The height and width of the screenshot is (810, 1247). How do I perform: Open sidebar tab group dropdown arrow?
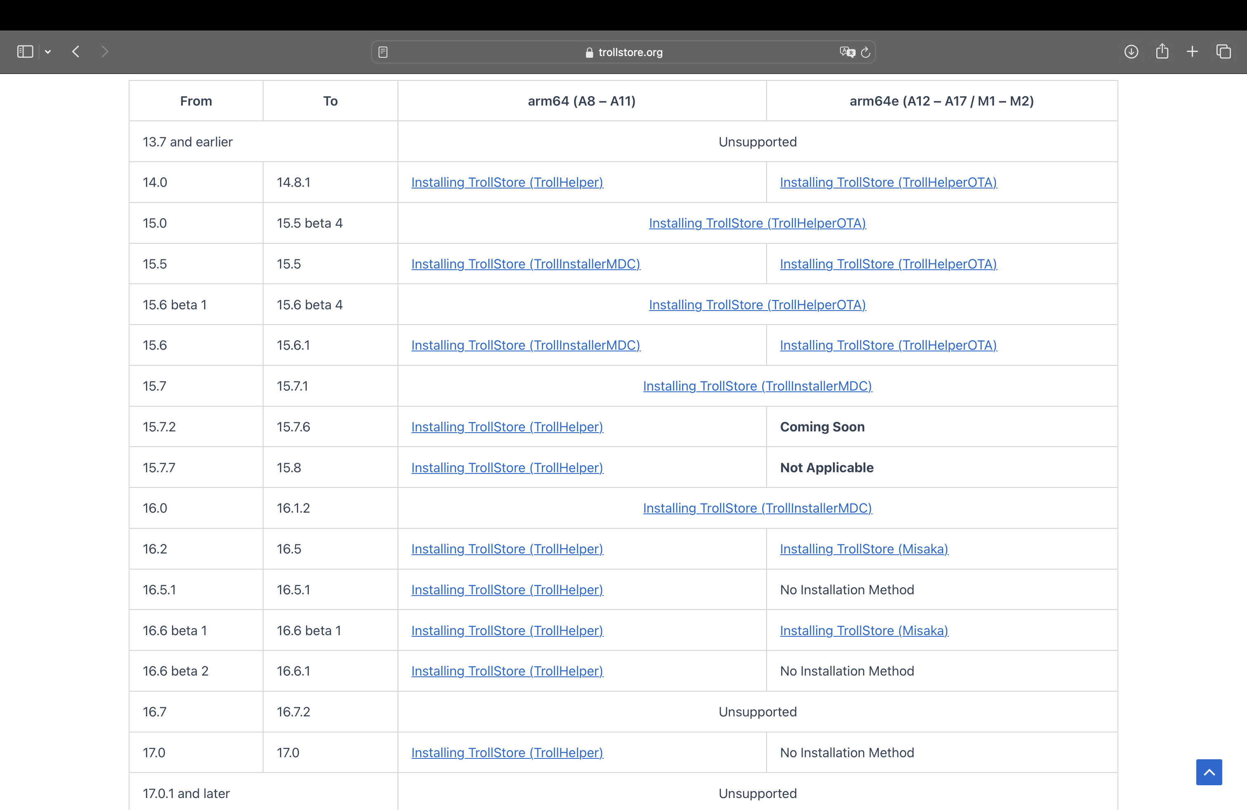(48, 51)
